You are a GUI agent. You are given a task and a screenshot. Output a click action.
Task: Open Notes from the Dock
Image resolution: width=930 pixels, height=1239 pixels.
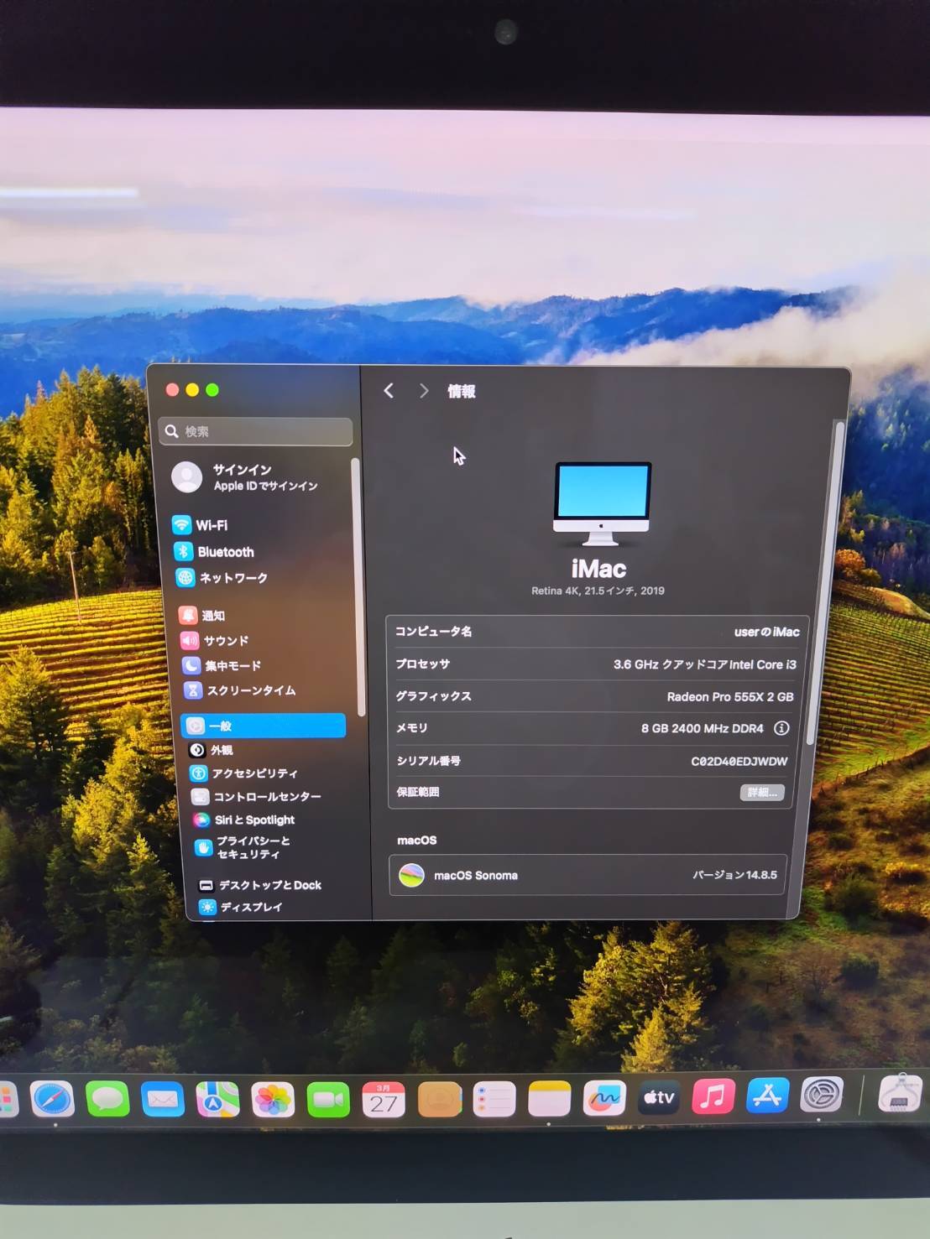pos(549,1099)
